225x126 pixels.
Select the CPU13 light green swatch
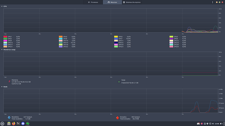[x=5, y=43]
